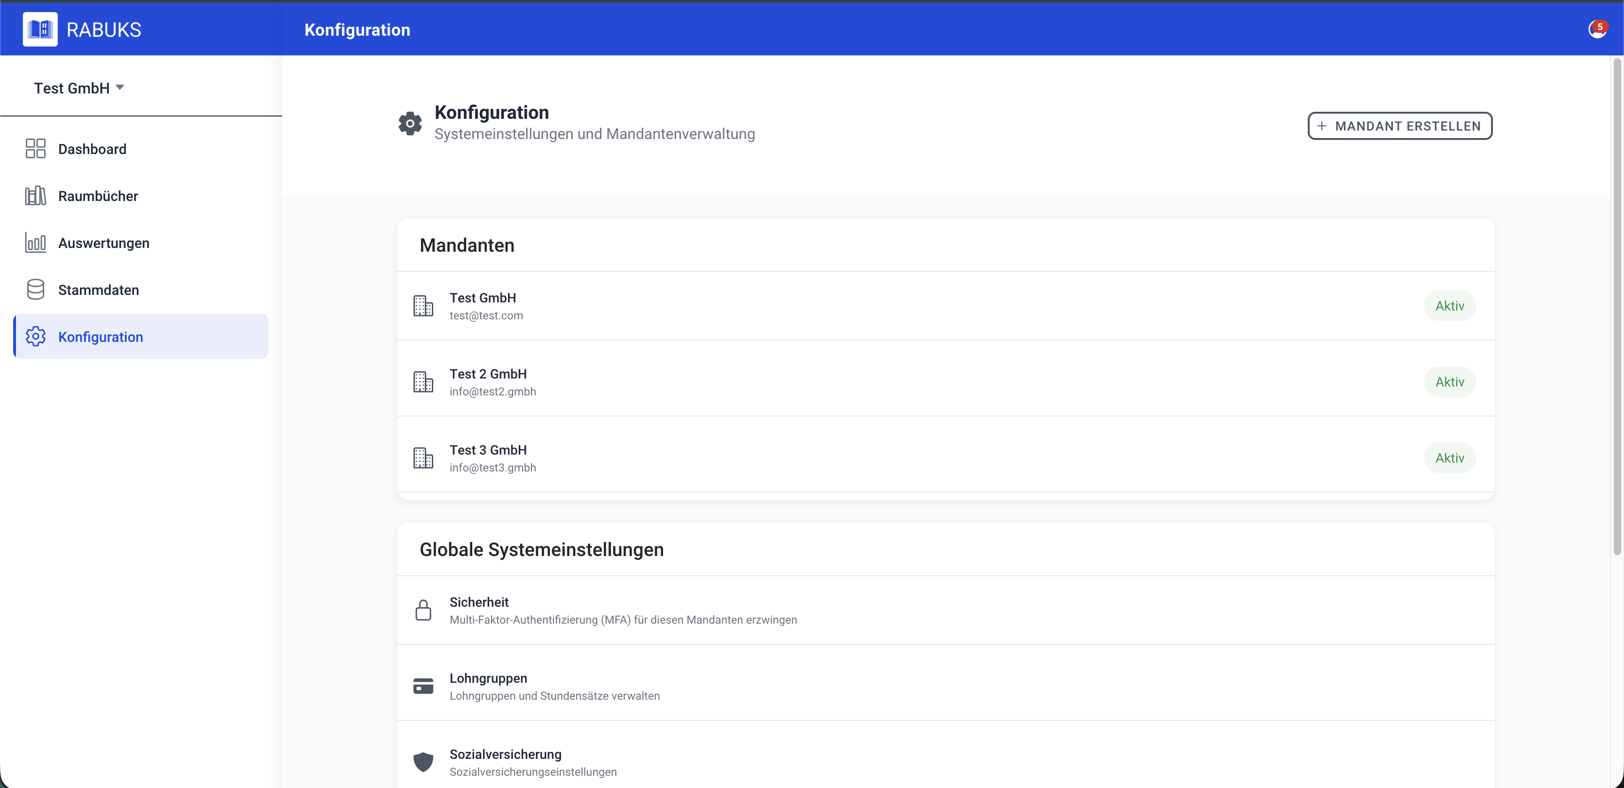Click the Aktiv badge for Test GmbH
Image resolution: width=1624 pixels, height=788 pixels.
[1449, 306]
